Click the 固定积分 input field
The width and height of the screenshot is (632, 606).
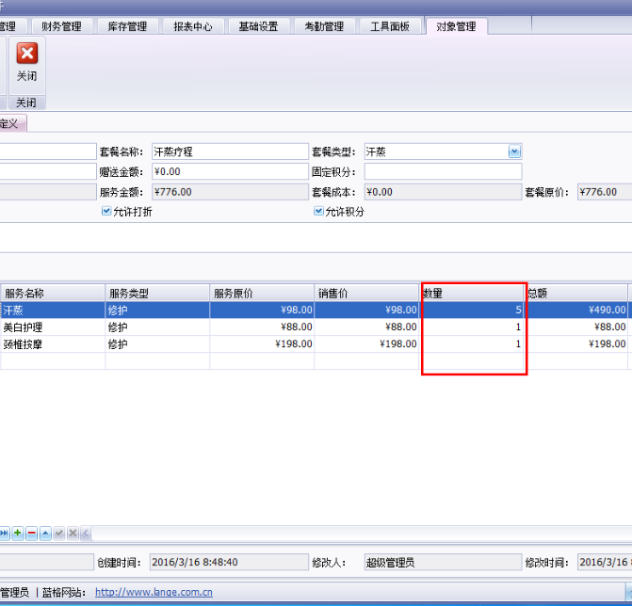point(443,171)
